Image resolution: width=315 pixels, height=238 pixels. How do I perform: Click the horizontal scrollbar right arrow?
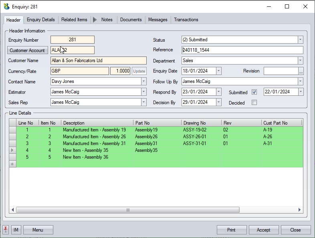tap(299, 210)
